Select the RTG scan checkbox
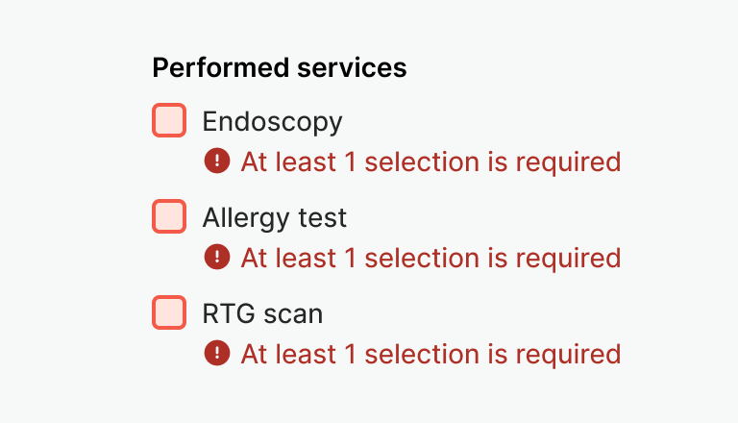Screen dimensions: 738x423 pyautogui.click(x=169, y=312)
